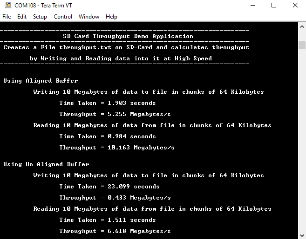
Task: Click 'Throughput = 6.618 Megabytes/s'
Action: click(115, 231)
